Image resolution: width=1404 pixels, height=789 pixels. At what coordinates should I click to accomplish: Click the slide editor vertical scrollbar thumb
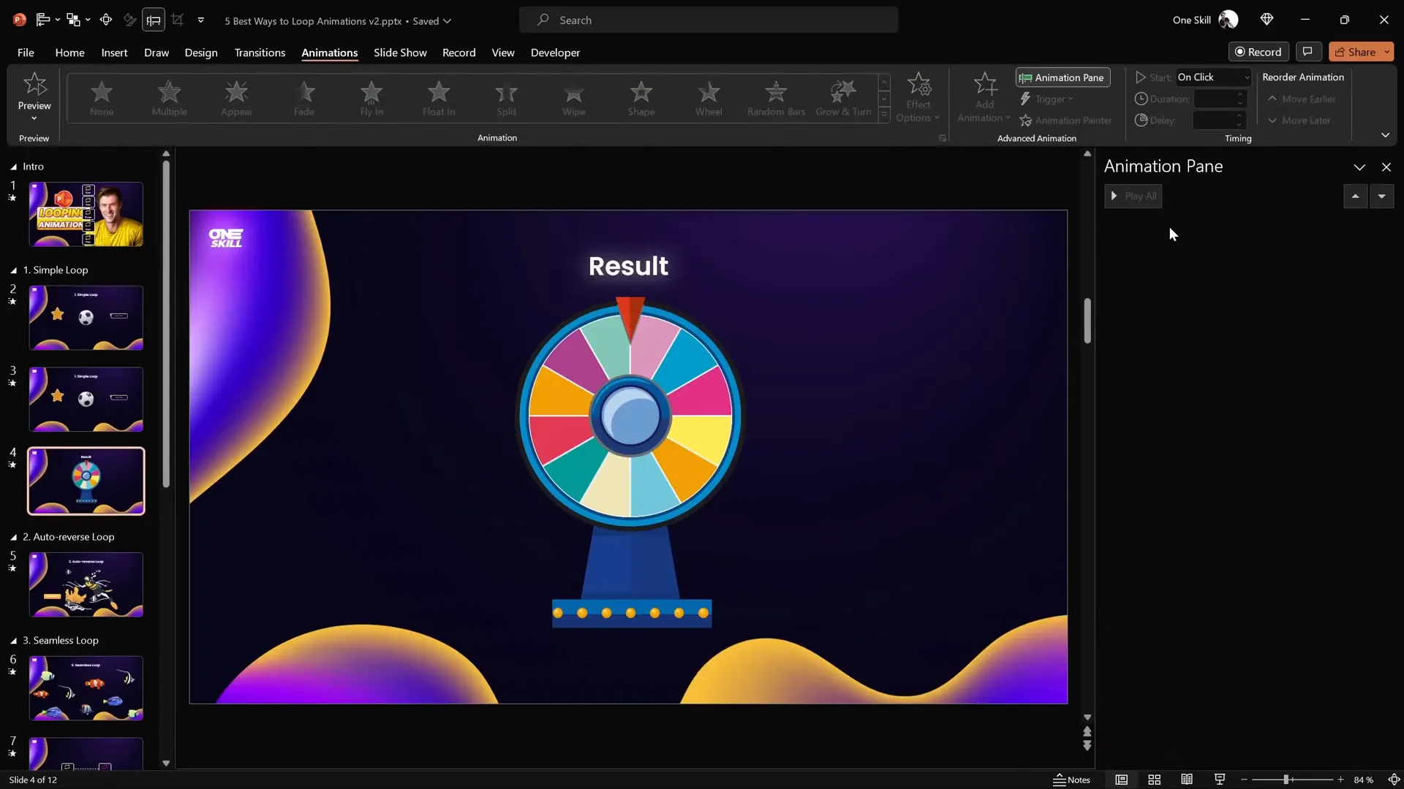[x=1087, y=320]
